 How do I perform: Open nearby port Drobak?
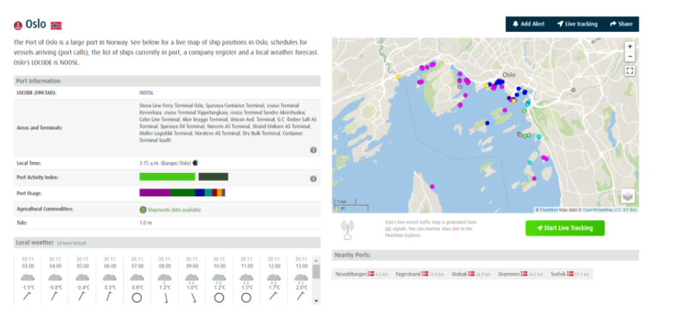coord(470,274)
